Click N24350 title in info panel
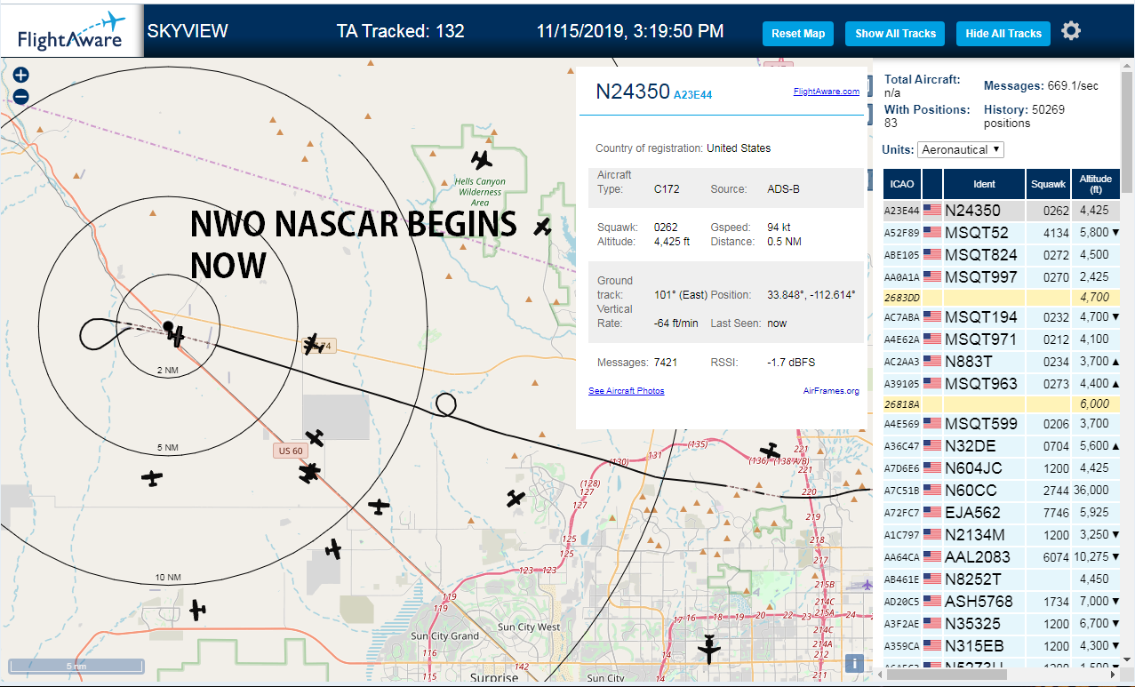1135x687 pixels. pyautogui.click(x=632, y=92)
